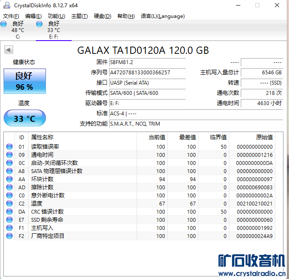Click the serial number field

pos(147,73)
